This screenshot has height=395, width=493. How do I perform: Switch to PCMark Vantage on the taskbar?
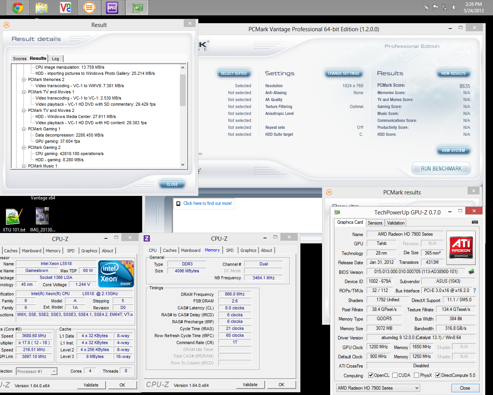point(89,8)
